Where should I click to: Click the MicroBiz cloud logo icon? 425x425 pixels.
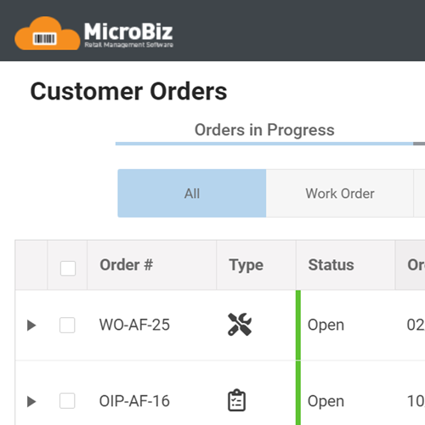48,33
